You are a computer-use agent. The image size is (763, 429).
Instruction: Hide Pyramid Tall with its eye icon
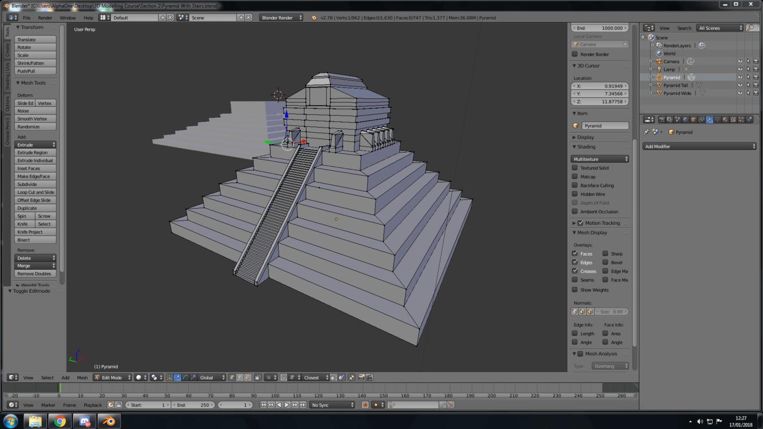click(740, 85)
